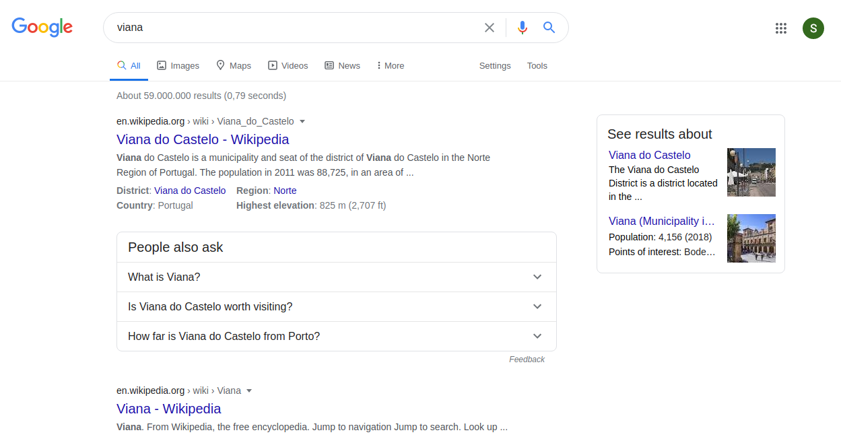Click the Population: 4,156 (2018) text

(x=660, y=237)
